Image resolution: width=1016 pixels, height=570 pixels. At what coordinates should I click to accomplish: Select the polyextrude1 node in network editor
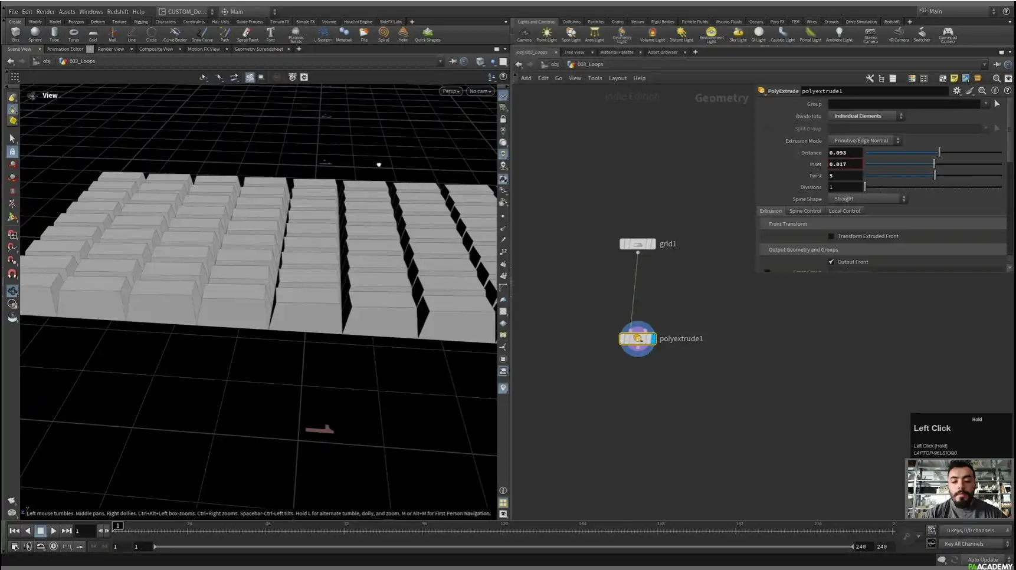638,339
